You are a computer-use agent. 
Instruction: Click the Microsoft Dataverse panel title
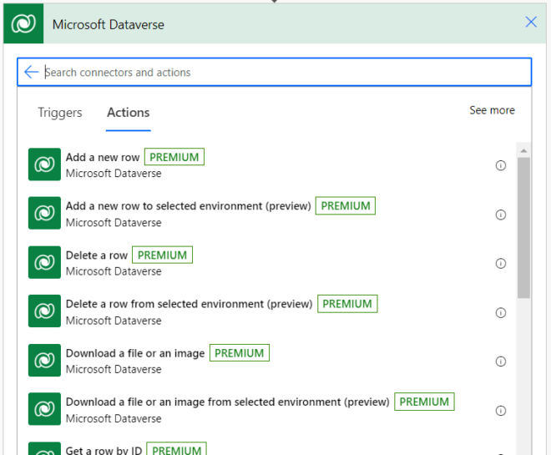point(109,25)
